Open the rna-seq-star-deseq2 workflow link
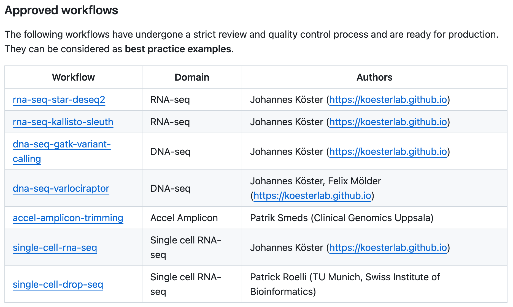The image size is (513, 307). pyautogui.click(x=59, y=100)
